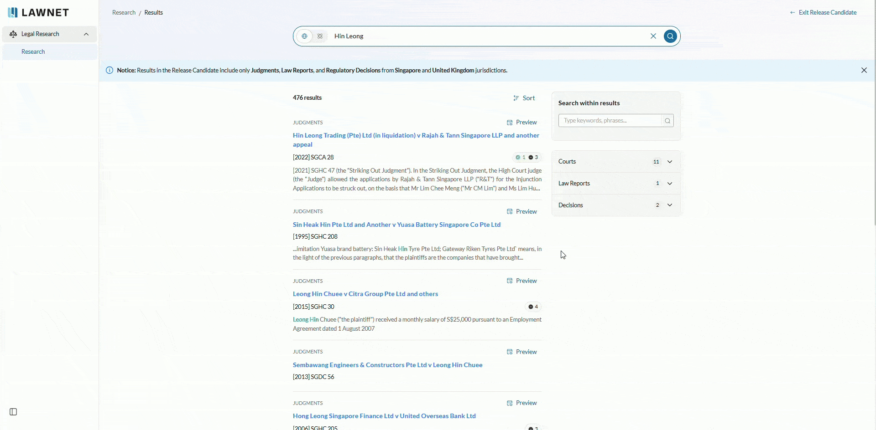Preview the Leong Hin Chuee v Citra Group result

pos(522,281)
